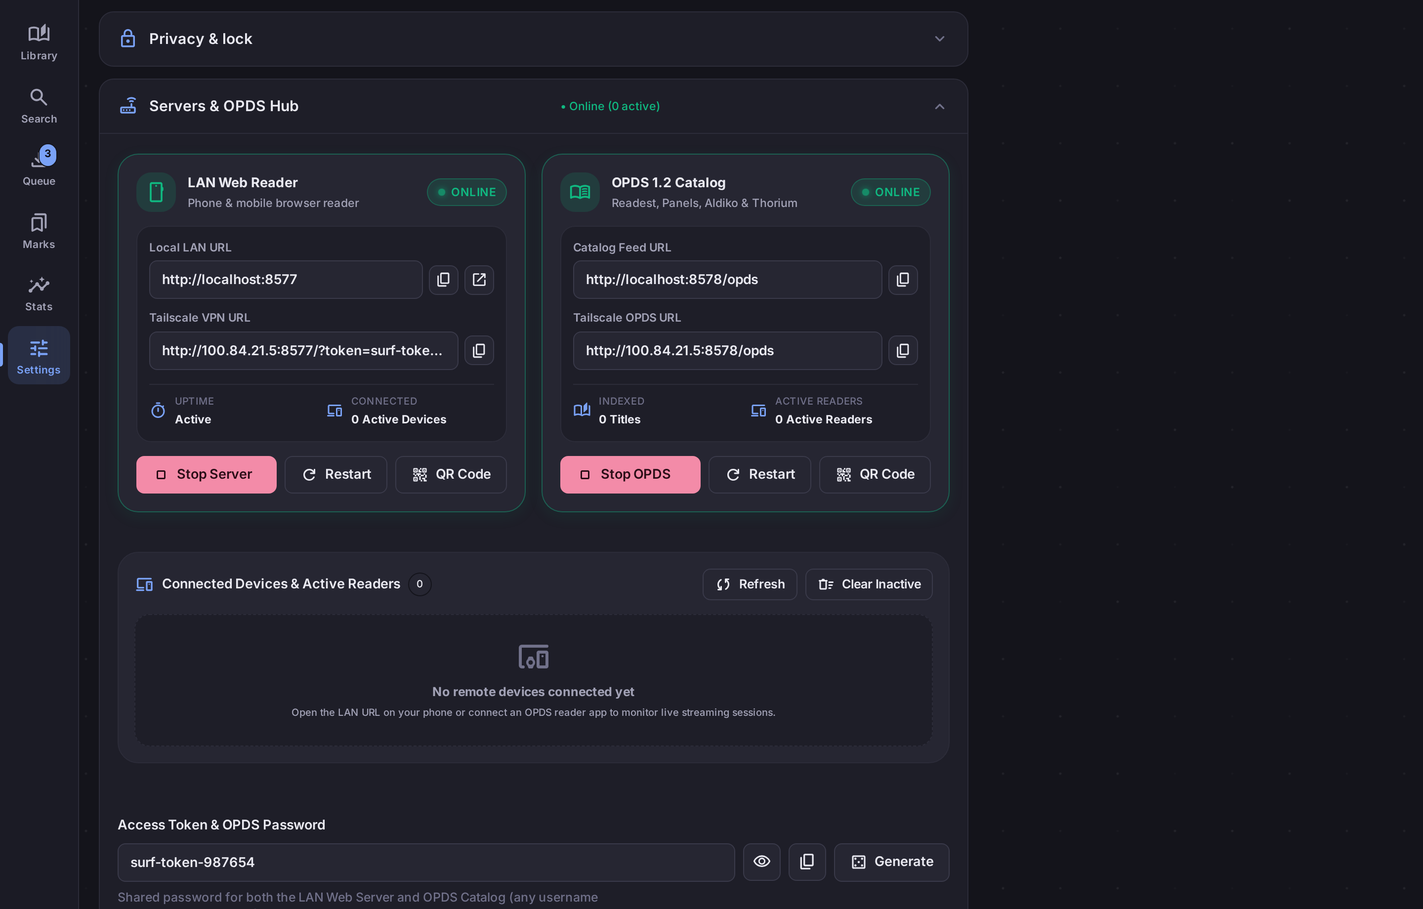Viewport: 1423px width, 909px height.
Task: Click the Tailscale VPN URL field
Action: [x=304, y=350]
